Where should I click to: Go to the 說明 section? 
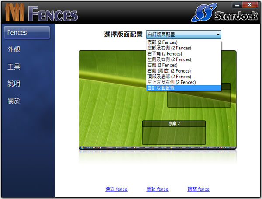coord(14,84)
